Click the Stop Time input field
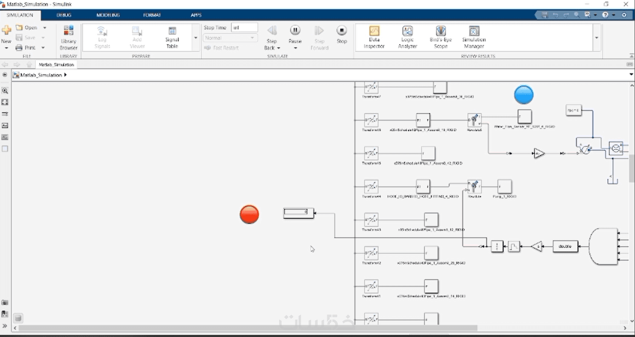Screen dimensions: 635x337 pyautogui.click(x=244, y=28)
